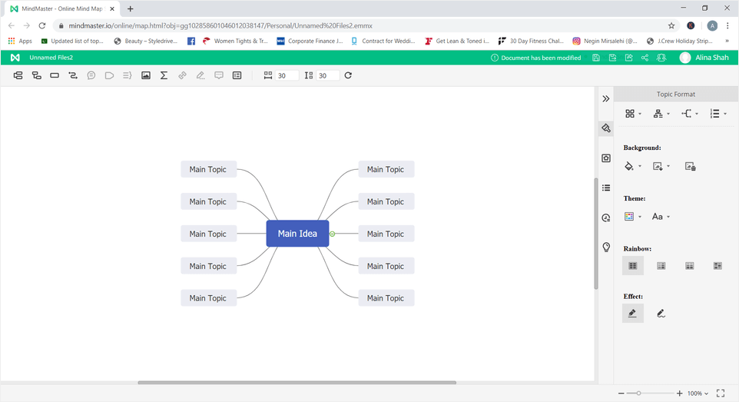The image size is (739, 402).
Task: Click the Remove background image icon
Action: 690,166
